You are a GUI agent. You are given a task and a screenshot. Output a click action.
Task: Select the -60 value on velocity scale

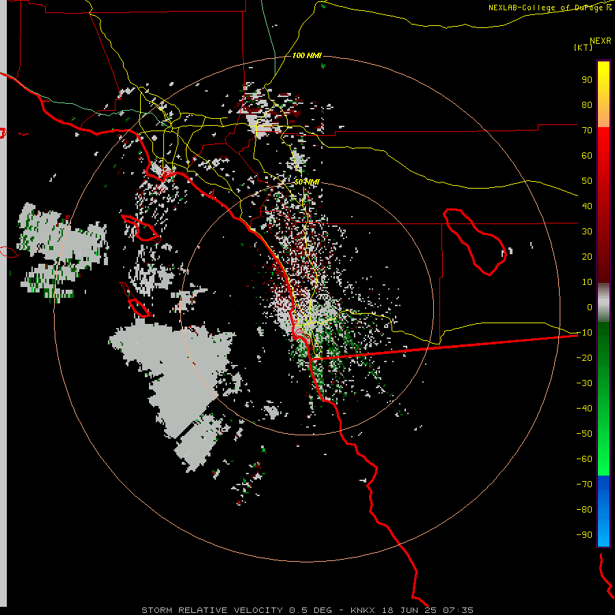click(x=584, y=459)
